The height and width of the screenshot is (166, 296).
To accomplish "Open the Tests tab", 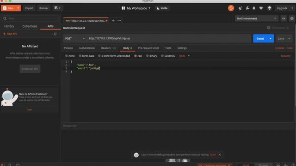I will (168, 48).
